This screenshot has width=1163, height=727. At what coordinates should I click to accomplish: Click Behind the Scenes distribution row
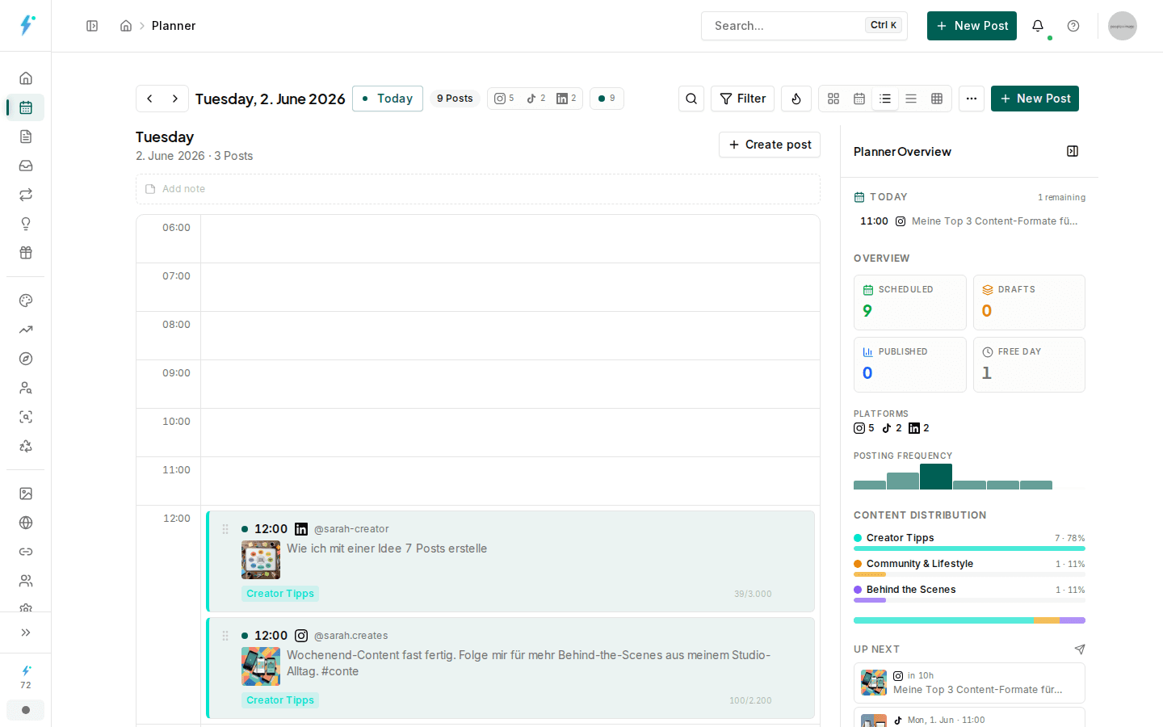coord(969,594)
